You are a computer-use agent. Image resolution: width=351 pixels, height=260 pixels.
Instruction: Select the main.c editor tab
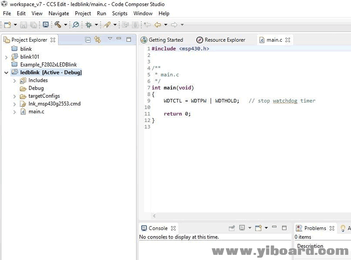click(271, 40)
